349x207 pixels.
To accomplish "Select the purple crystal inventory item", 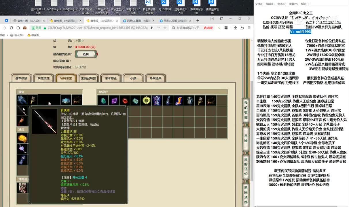I will click(114, 101).
